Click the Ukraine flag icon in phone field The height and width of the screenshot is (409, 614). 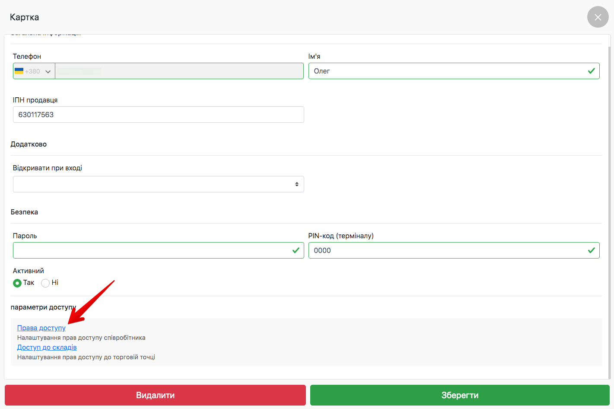19,71
